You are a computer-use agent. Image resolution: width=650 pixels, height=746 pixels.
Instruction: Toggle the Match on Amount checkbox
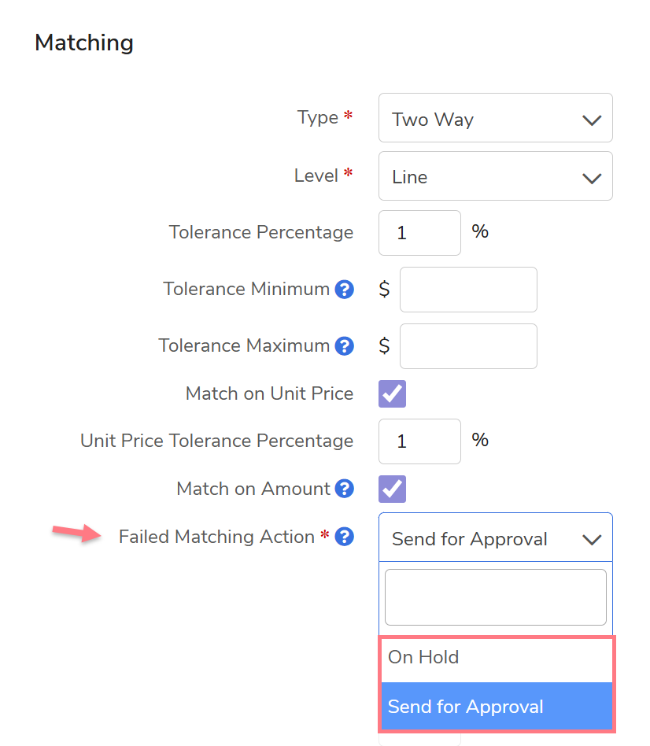pyautogui.click(x=392, y=489)
